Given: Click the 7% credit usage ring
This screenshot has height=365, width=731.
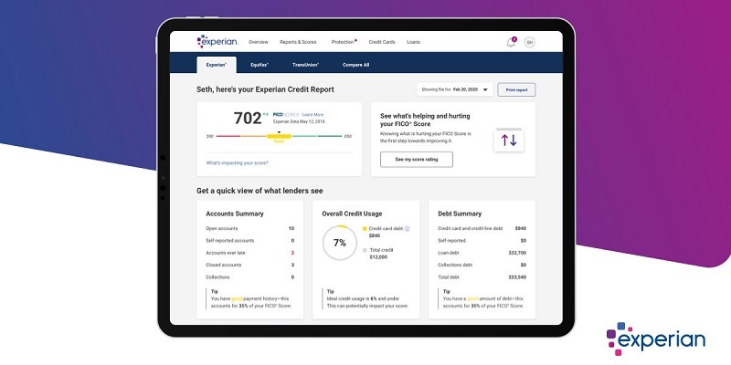Looking at the screenshot, I should click(x=339, y=245).
